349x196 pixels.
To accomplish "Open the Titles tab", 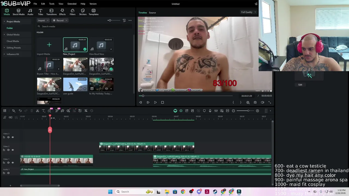I will [x=40, y=12].
